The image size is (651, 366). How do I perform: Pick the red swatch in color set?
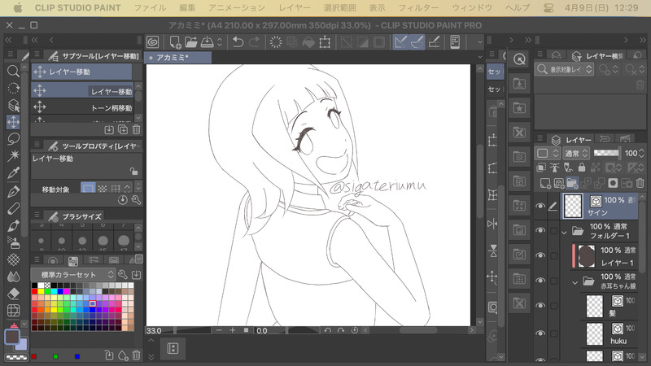tap(34, 291)
